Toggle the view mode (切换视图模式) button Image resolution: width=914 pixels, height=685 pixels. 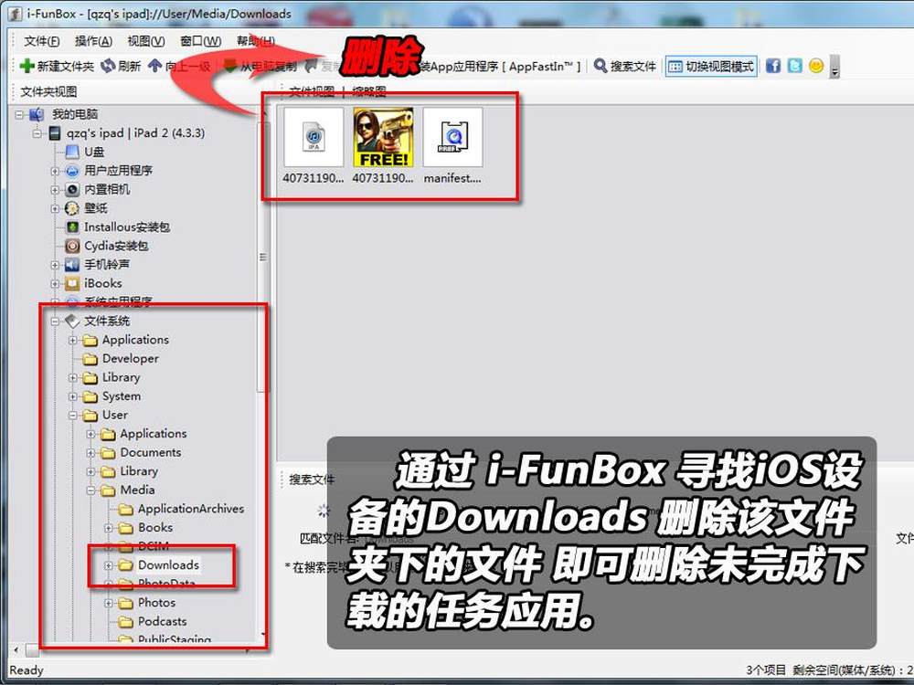(x=711, y=67)
